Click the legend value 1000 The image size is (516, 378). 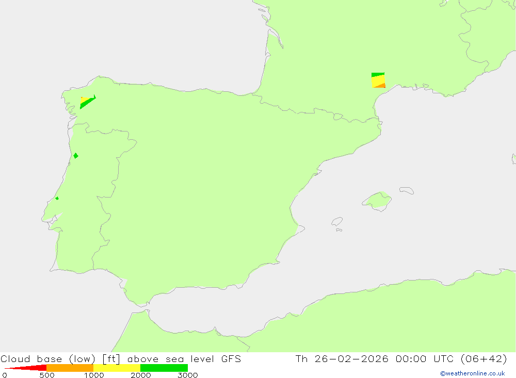pyautogui.click(x=94, y=375)
